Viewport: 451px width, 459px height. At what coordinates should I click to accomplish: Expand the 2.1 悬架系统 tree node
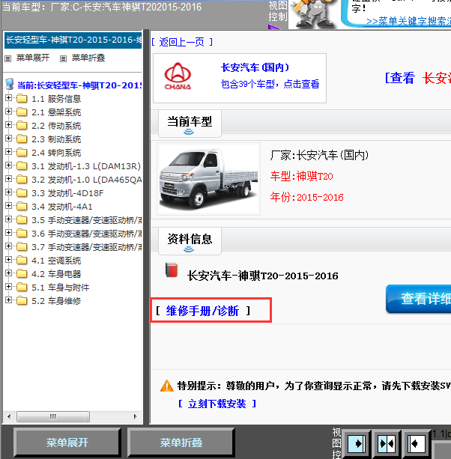[8, 112]
